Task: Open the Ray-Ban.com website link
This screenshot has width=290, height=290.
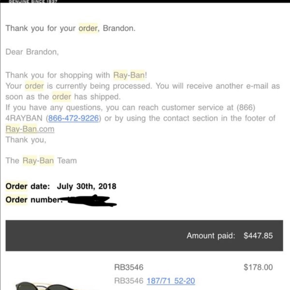Action: 30,129
